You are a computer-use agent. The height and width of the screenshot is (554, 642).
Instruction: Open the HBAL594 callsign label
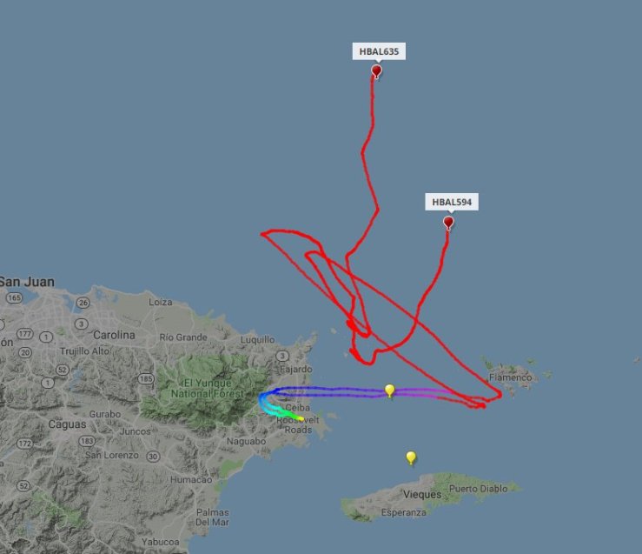coord(452,202)
